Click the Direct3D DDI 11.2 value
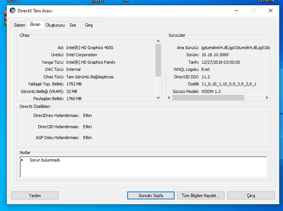The width and height of the screenshot is (283, 211). tap(206, 77)
